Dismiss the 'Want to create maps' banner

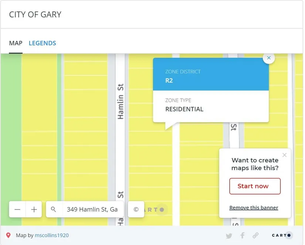click(x=284, y=155)
